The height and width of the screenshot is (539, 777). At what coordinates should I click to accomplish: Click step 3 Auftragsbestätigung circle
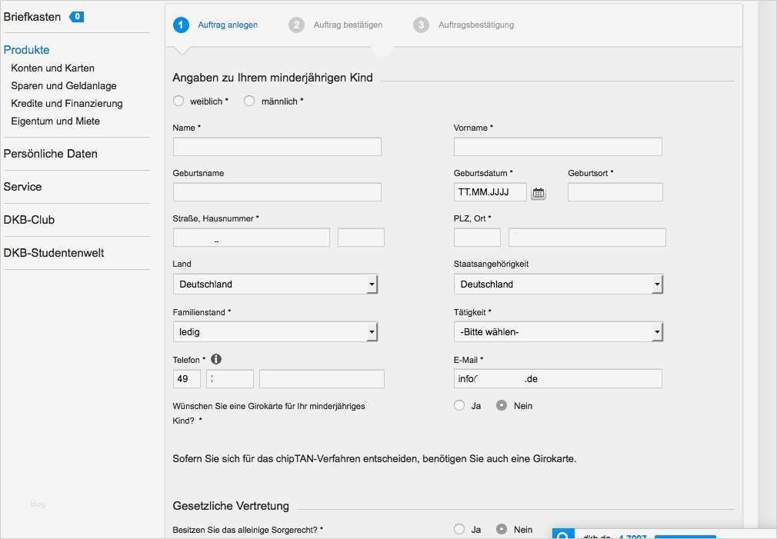click(x=421, y=25)
